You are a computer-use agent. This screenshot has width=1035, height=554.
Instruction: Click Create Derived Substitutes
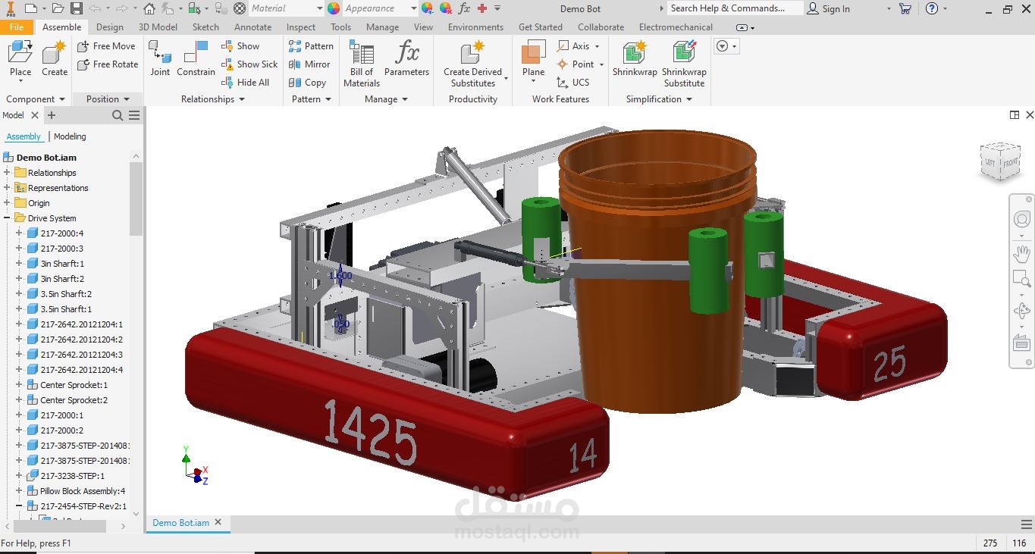tap(472, 64)
